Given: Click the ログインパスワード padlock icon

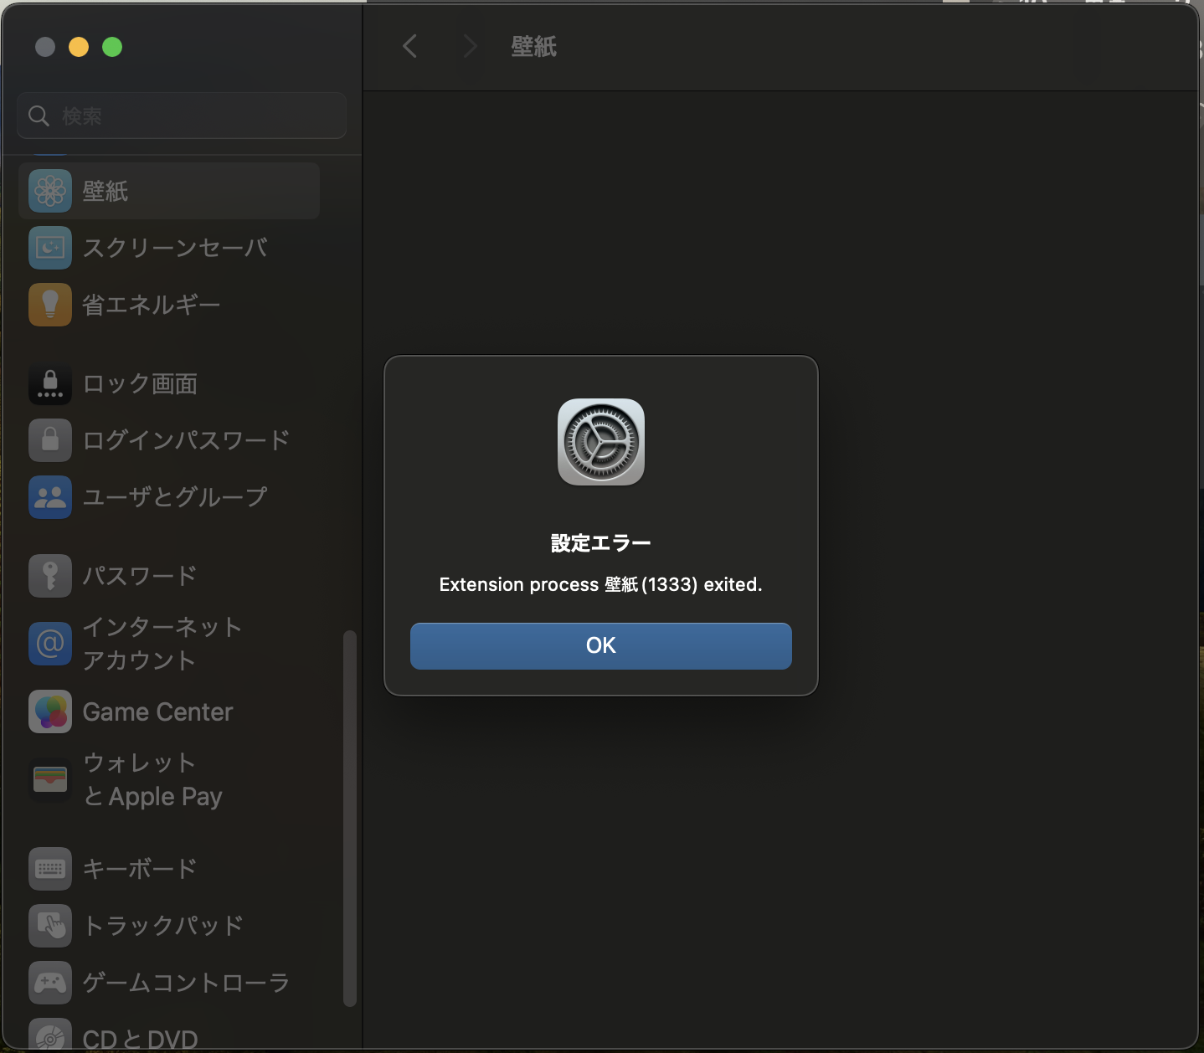Looking at the screenshot, I should [x=50, y=440].
